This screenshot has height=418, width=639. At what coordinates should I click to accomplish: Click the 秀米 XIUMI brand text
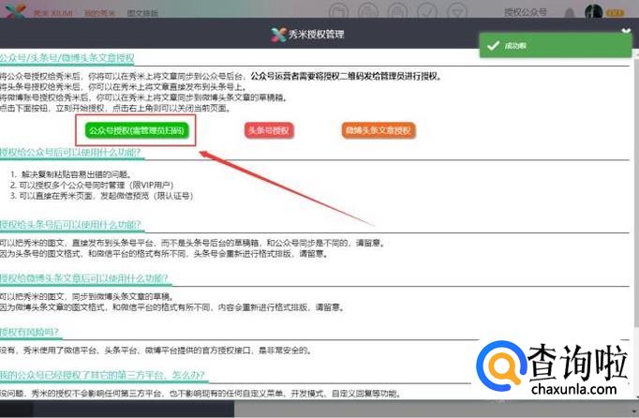coord(53,13)
